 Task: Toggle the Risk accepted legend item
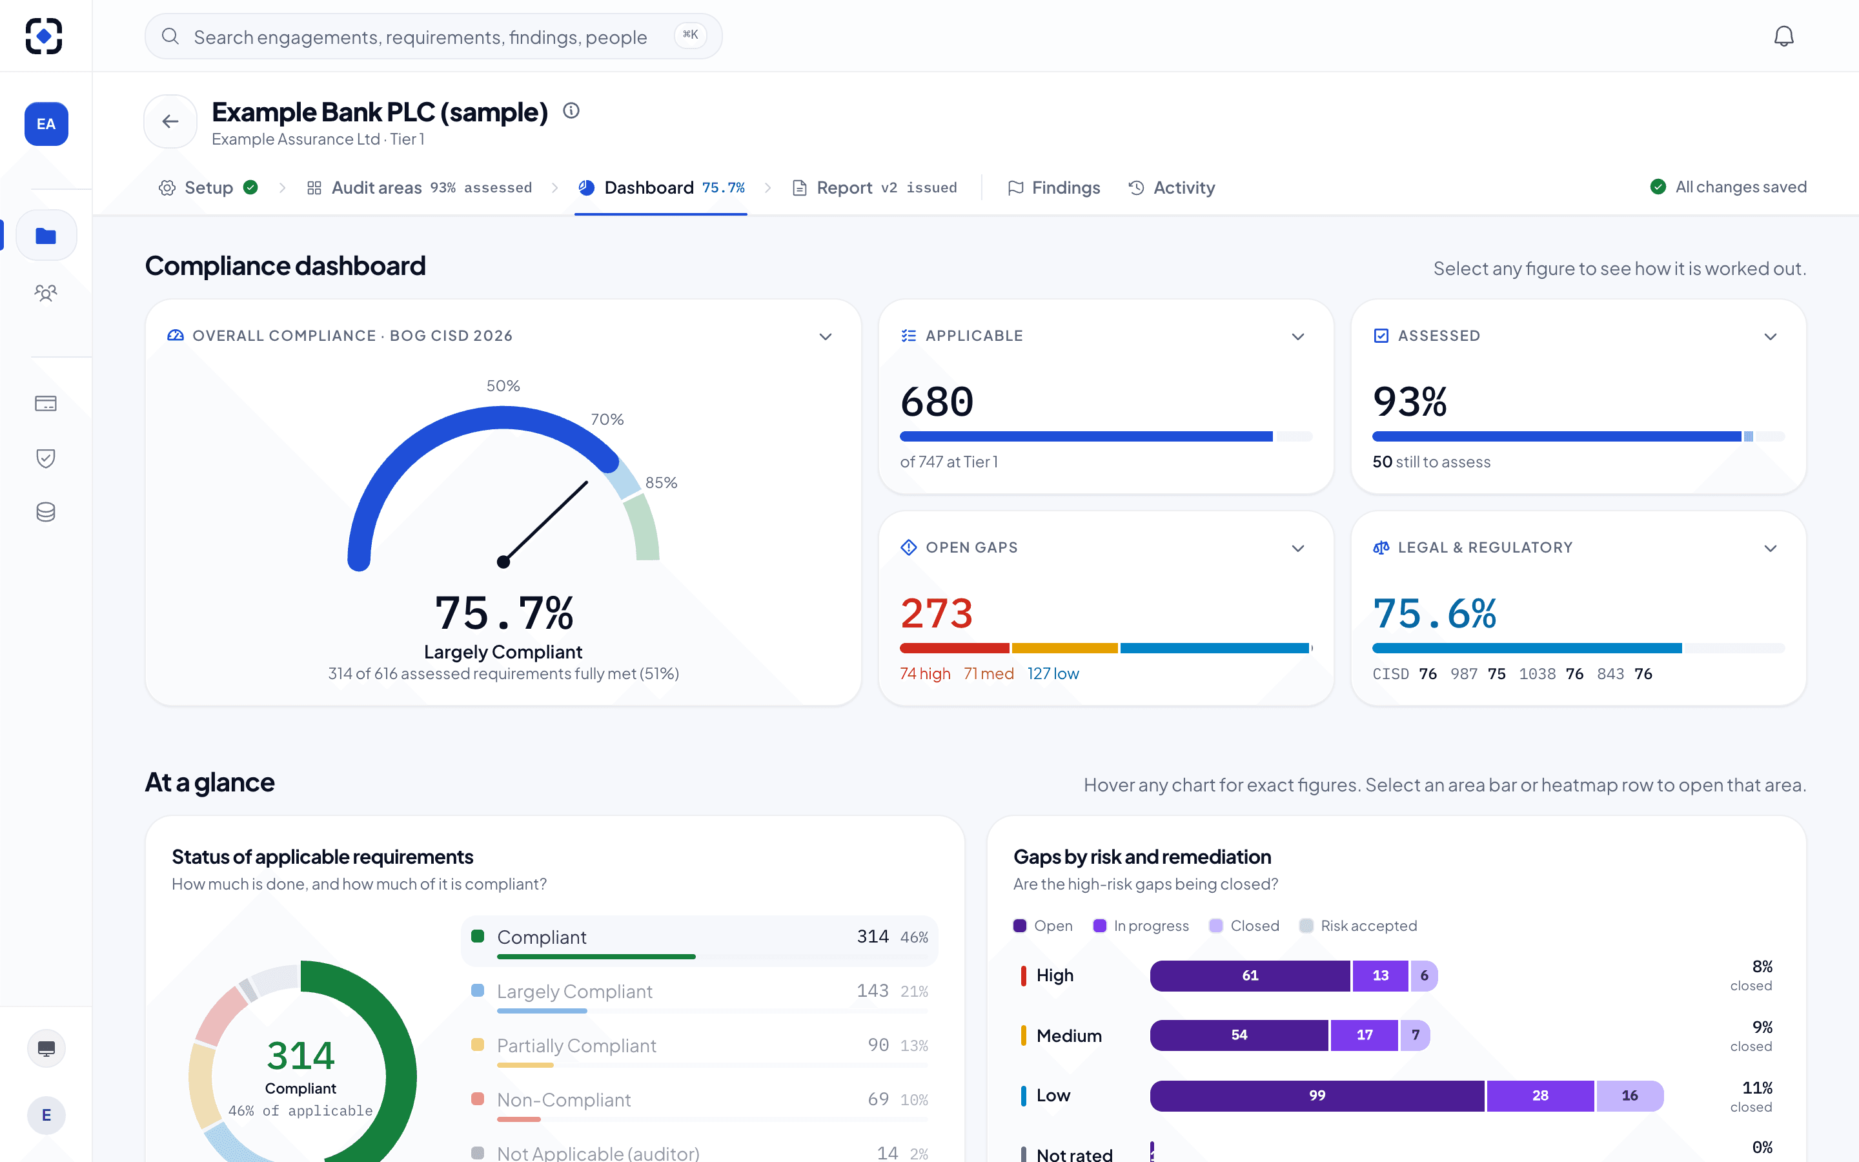pyautogui.click(x=1358, y=925)
